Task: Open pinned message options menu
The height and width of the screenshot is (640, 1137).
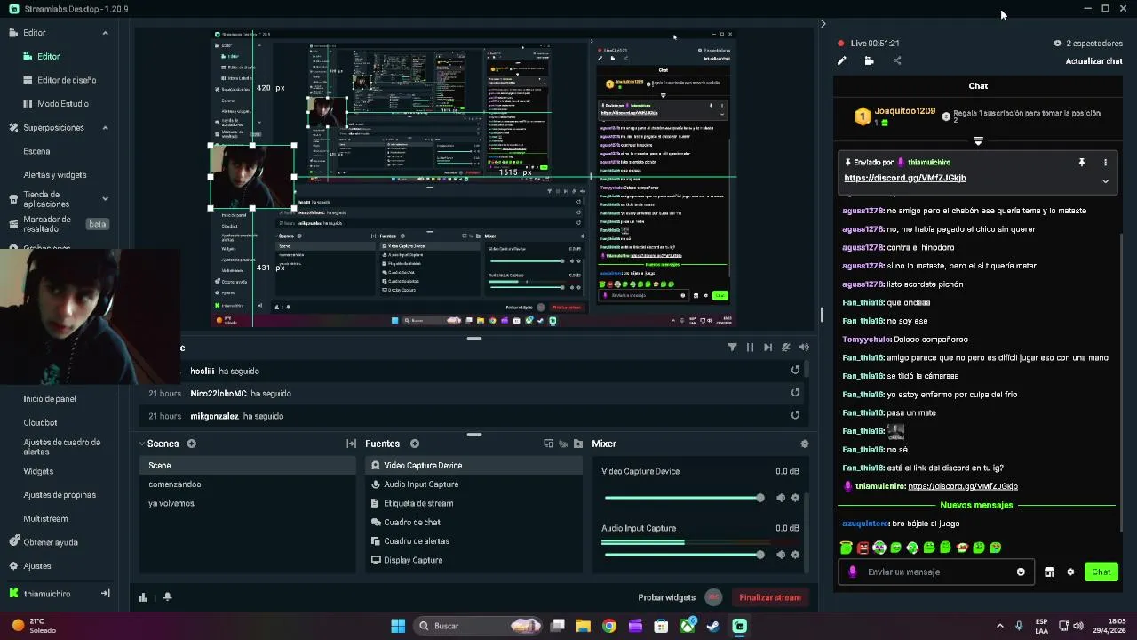Action: (1105, 163)
